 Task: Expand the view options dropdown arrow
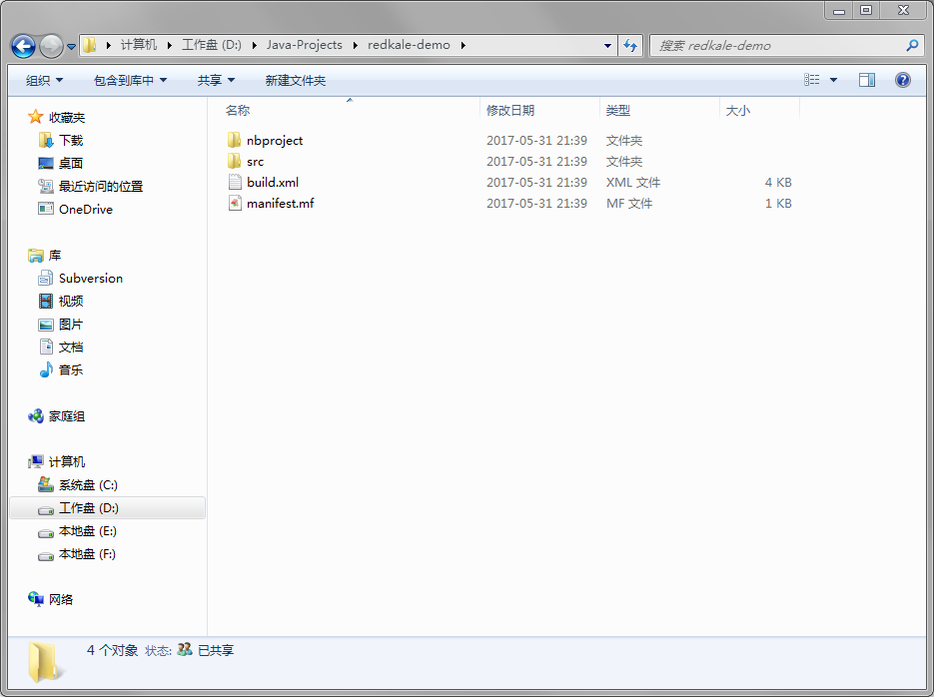click(x=834, y=80)
